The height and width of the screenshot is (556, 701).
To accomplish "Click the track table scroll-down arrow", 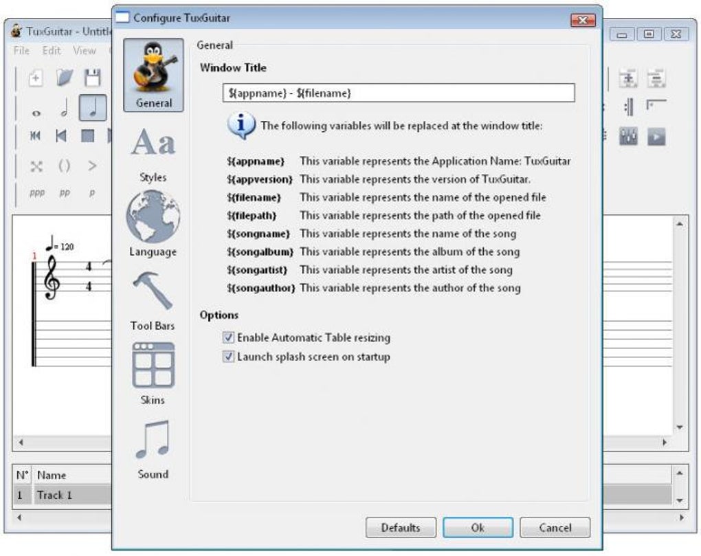I will pos(680,500).
